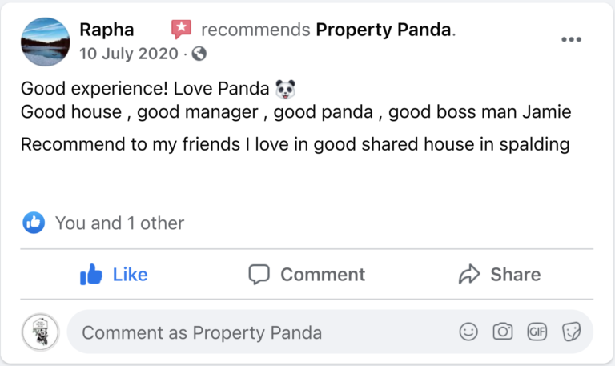Image resolution: width=615 pixels, height=366 pixels.
Task: Open the GIF picker in comment box
Action: pos(537,332)
